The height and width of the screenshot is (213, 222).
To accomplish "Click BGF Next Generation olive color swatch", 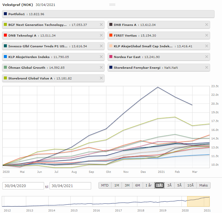I will (5, 24).
